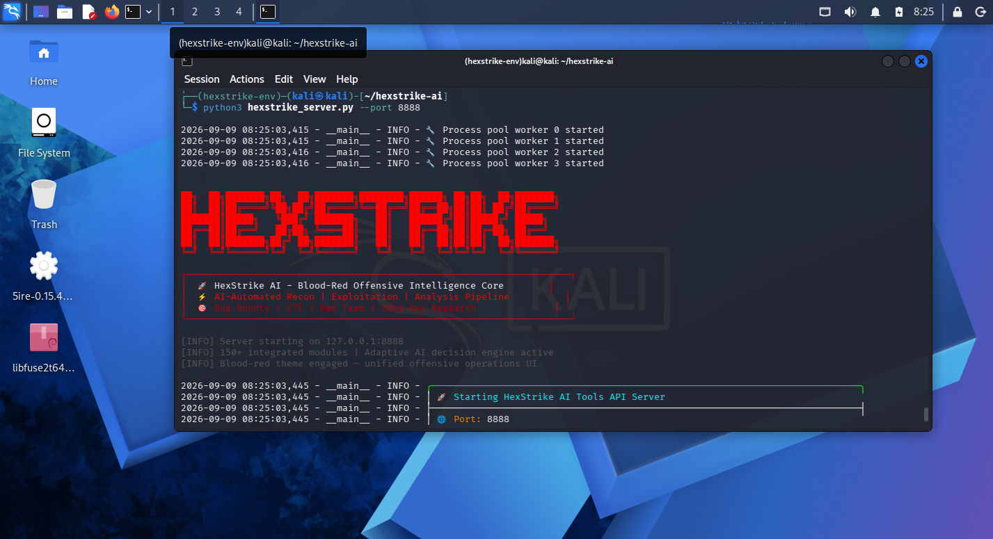Viewport: 993px width, 539px height.
Task: Open the Actions menu in terminal
Action: pos(247,79)
